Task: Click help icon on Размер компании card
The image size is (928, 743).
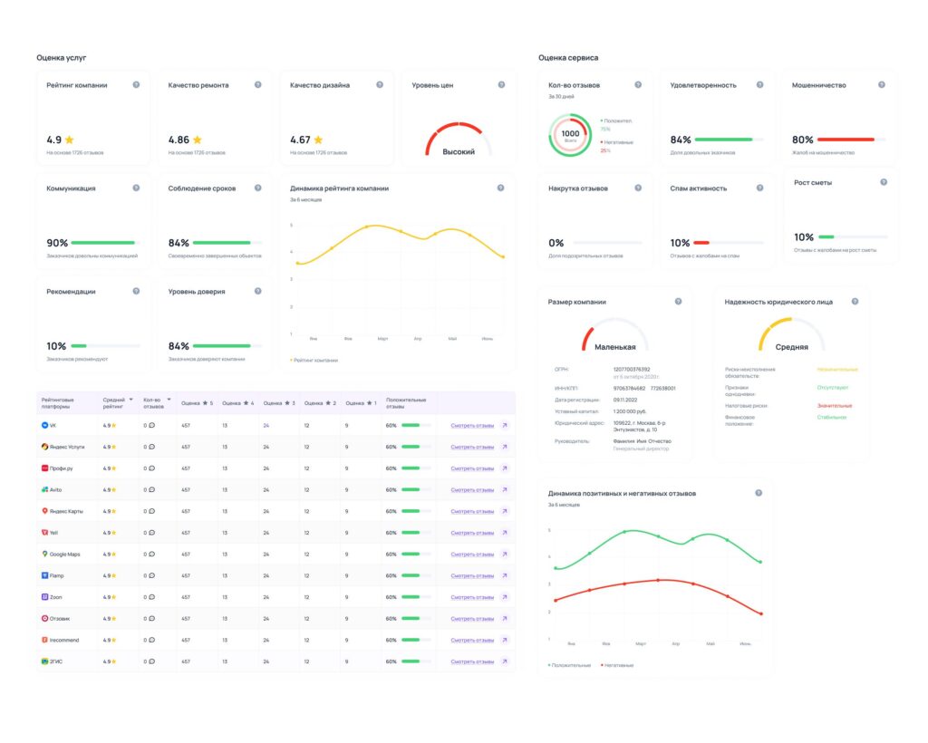Action: tap(678, 301)
